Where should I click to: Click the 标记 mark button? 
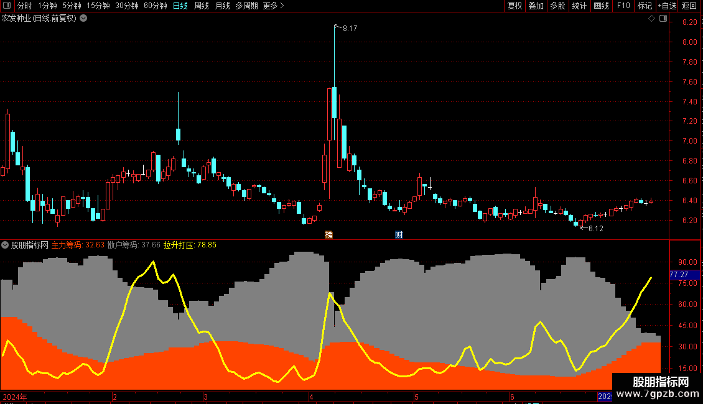(x=645, y=6)
